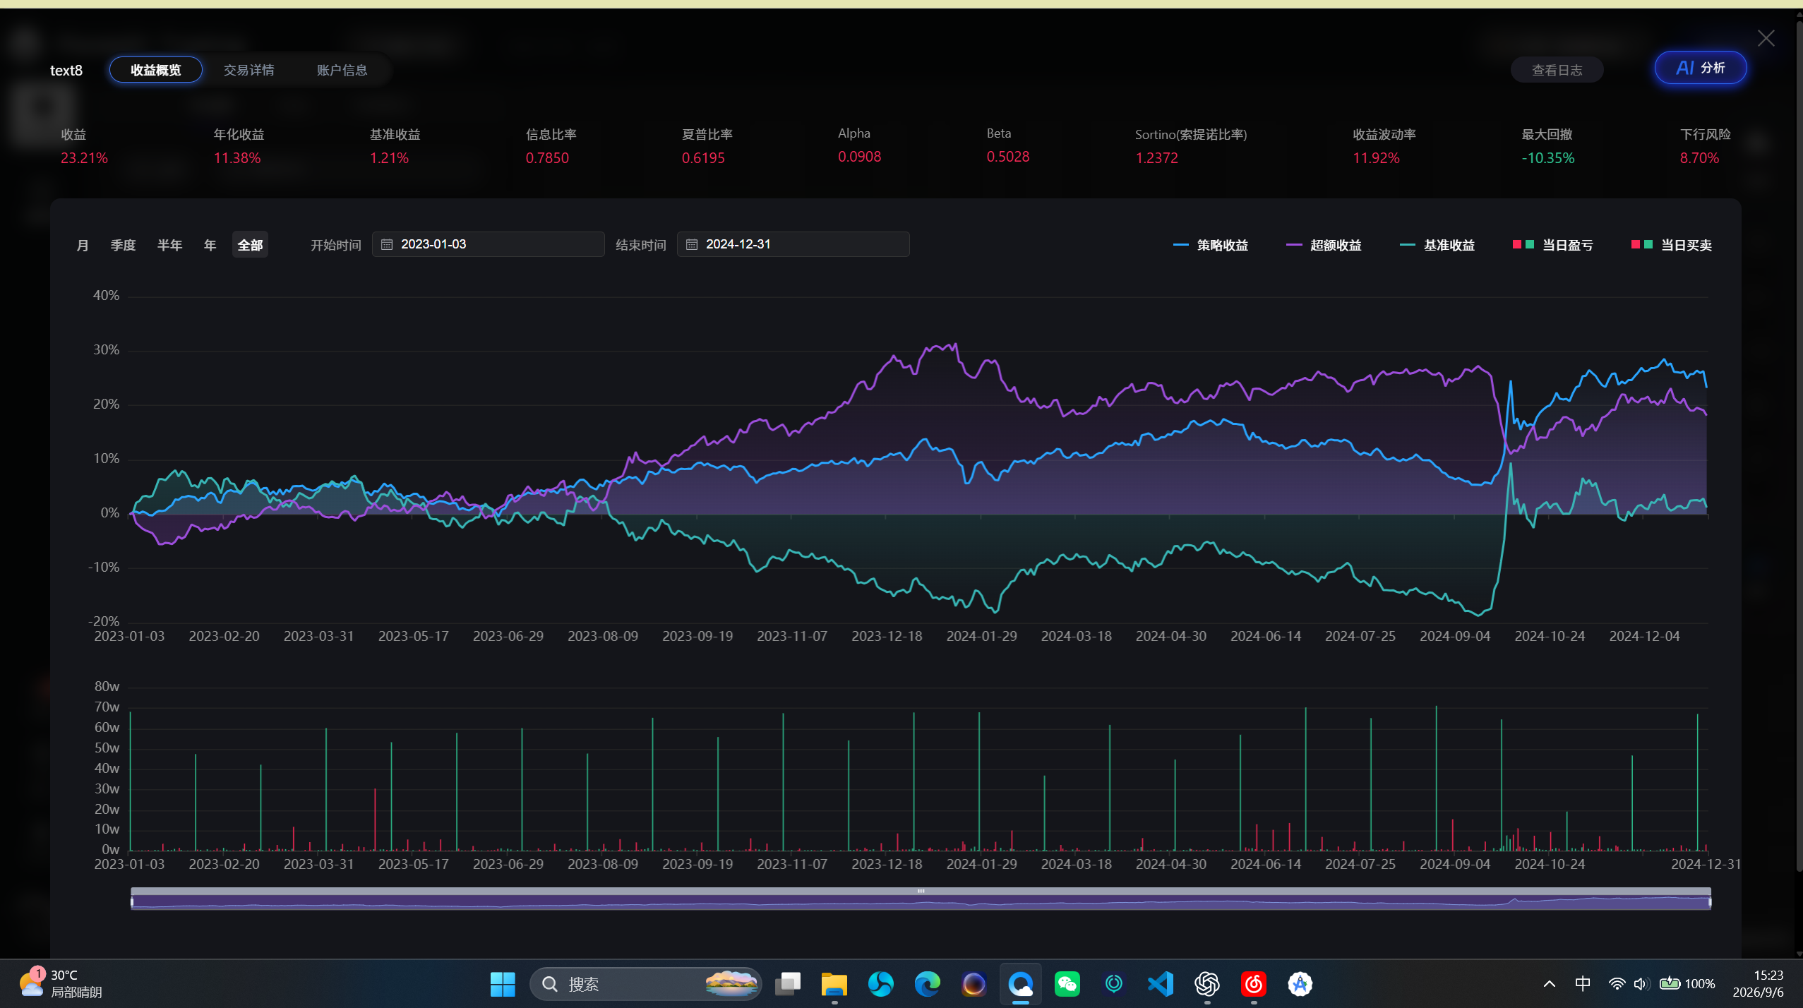Toggle the 基准收益 legend series
The width and height of the screenshot is (1803, 1008).
(x=1437, y=245)
